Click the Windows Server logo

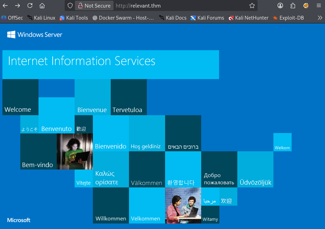(x=35, y=35)
